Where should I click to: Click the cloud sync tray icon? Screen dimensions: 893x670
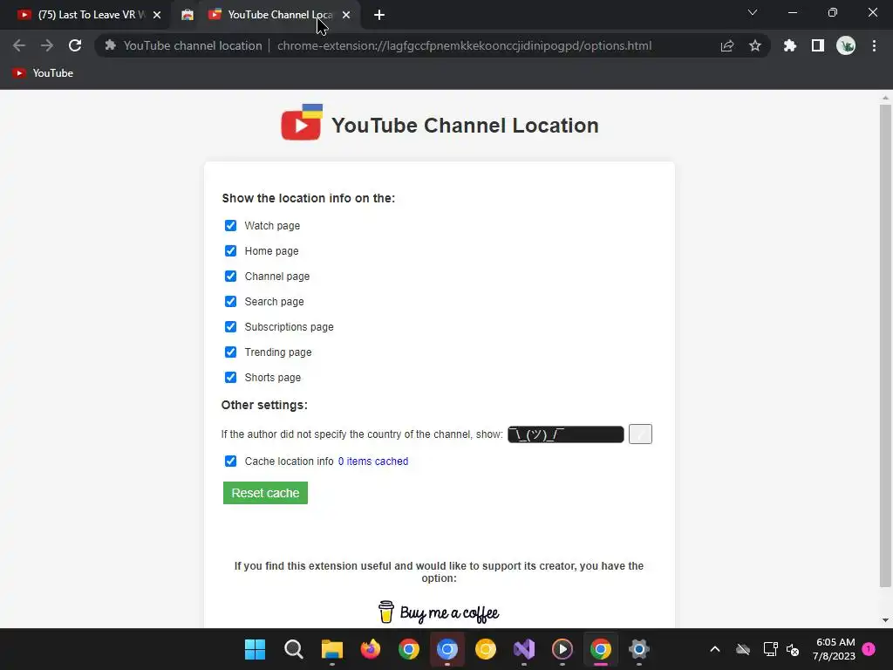click(x=743, y=649)
